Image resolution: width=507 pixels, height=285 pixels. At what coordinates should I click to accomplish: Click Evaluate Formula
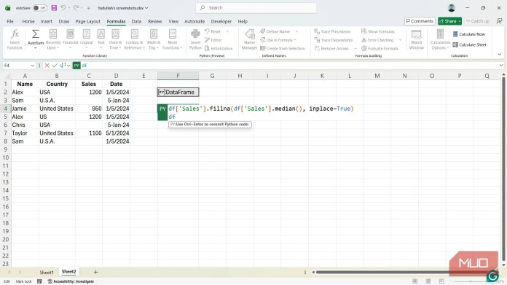point(380,48)
